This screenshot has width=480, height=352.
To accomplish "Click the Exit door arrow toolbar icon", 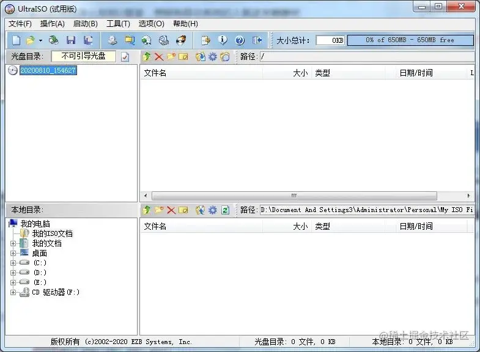I will pyautogui.click(x=257, y=40).
